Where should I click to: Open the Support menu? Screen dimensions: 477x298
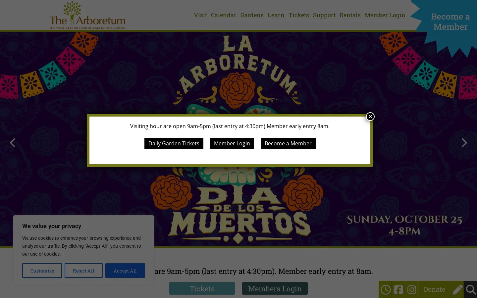tap(324, 15)
